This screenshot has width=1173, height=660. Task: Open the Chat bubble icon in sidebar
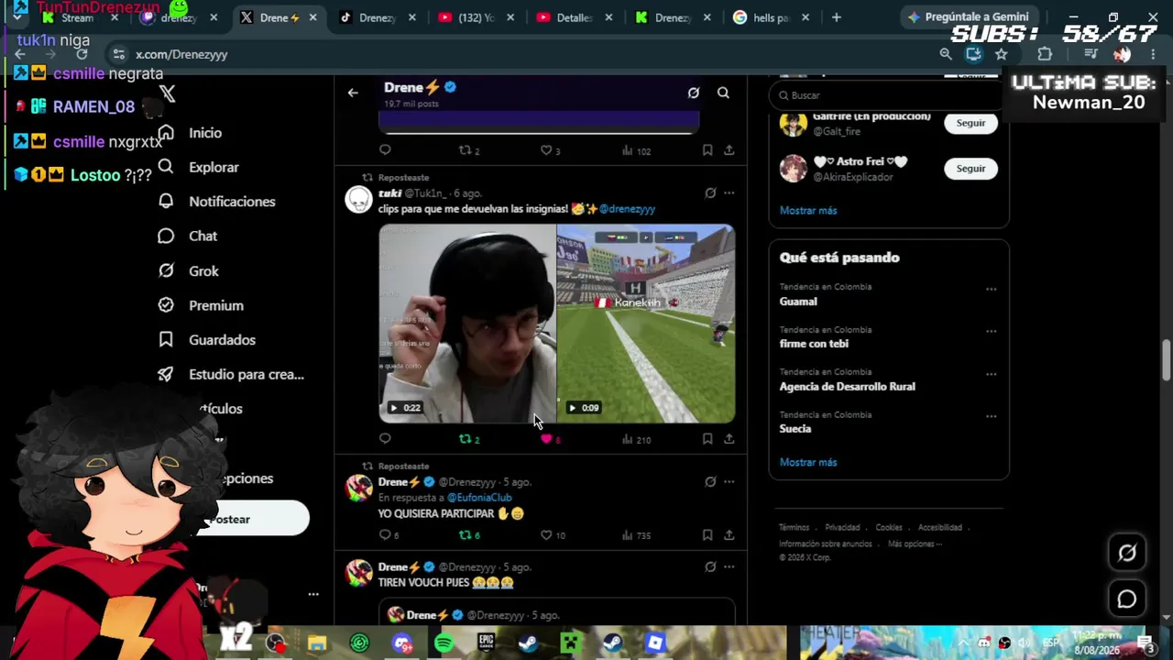[166, 236]
